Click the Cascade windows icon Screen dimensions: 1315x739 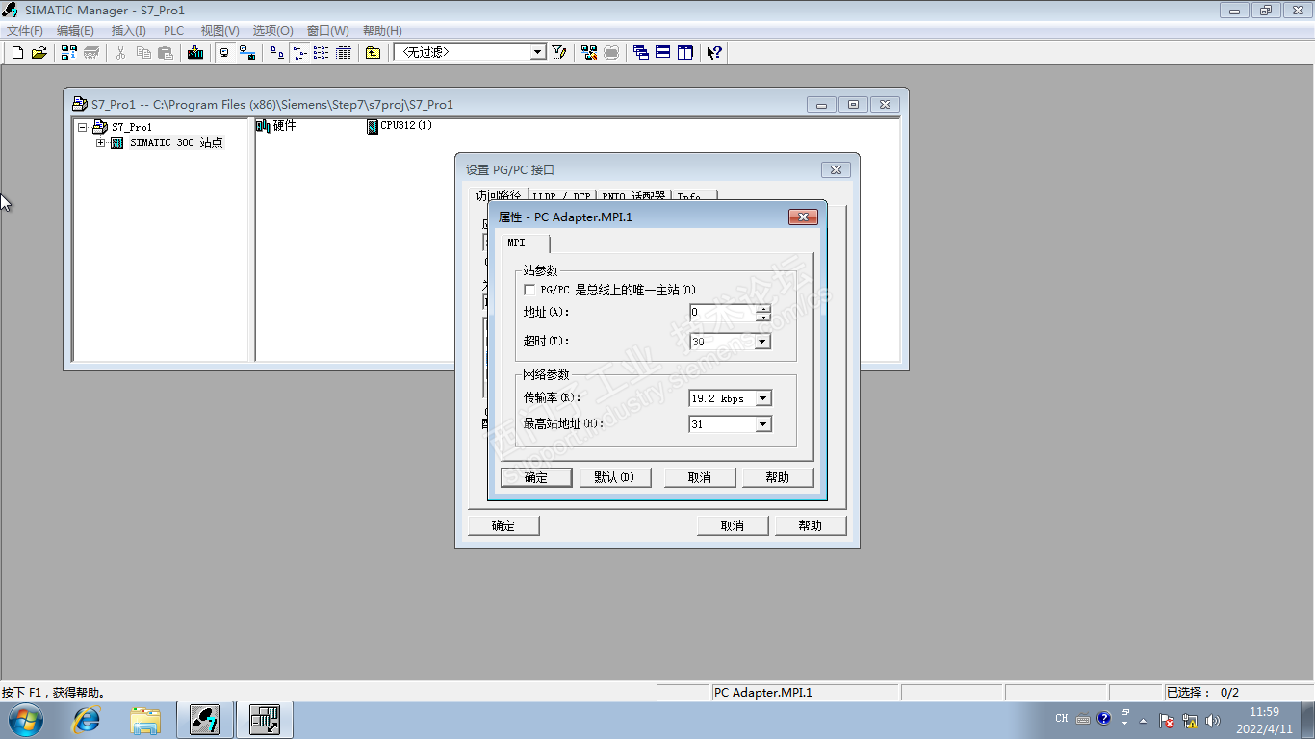coord(641,53)
